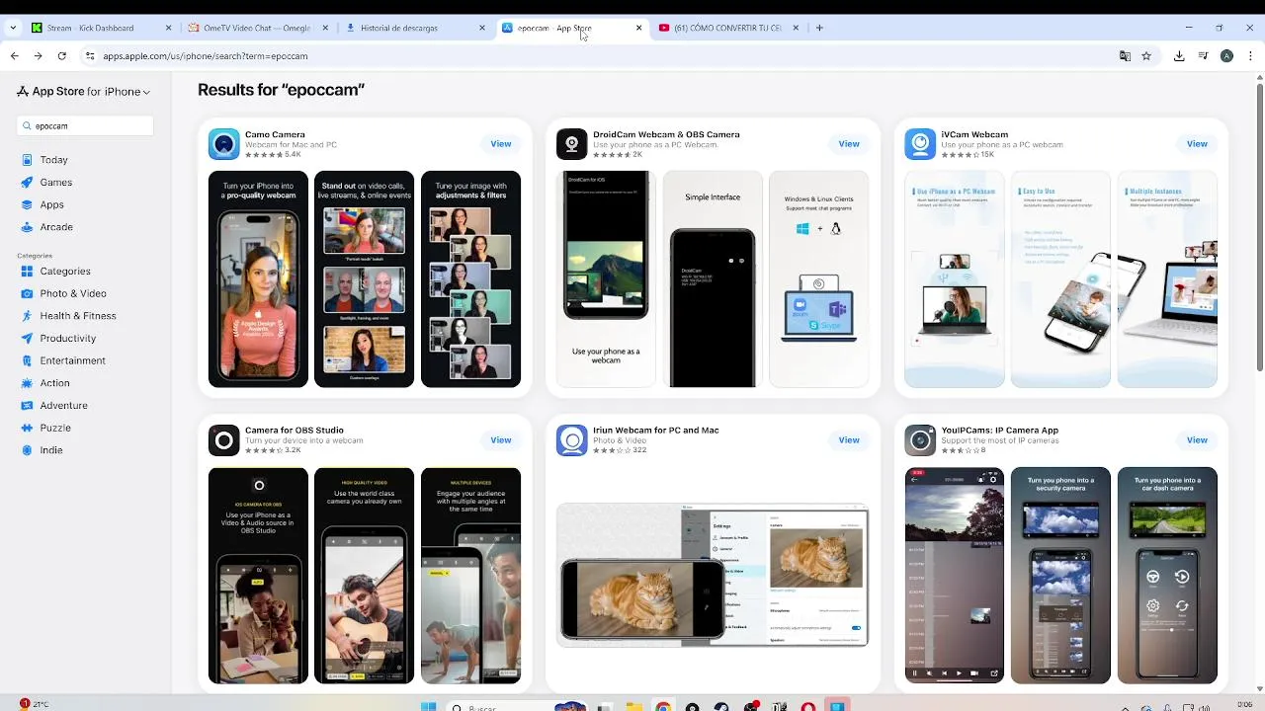Screen dimensions: 1265x711
Task: Open the Today section link
Action: tap(53, 160)
